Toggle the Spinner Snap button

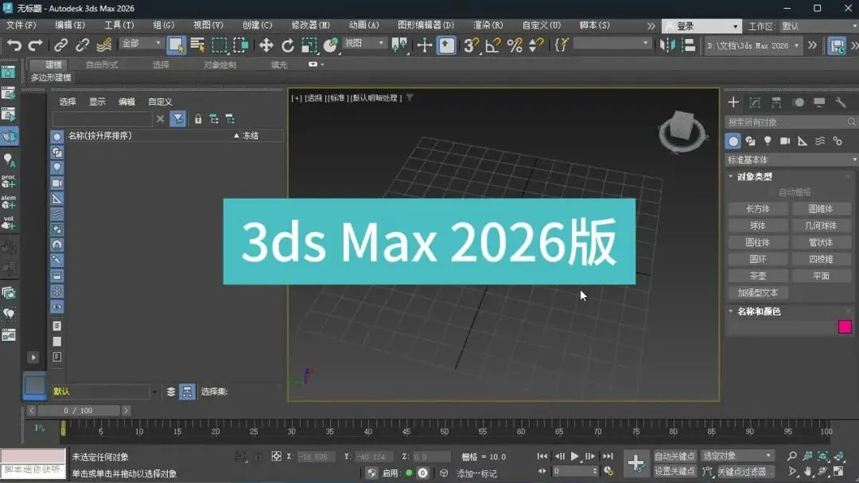[535, 45]
